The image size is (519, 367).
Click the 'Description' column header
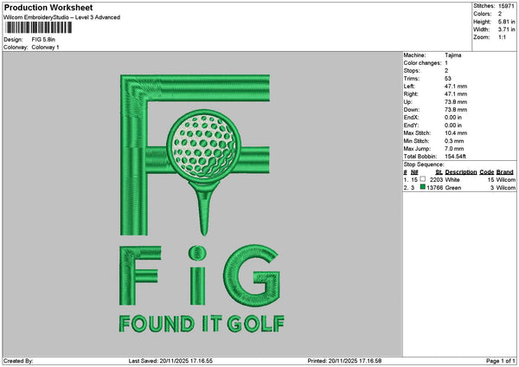click(461, 172)
